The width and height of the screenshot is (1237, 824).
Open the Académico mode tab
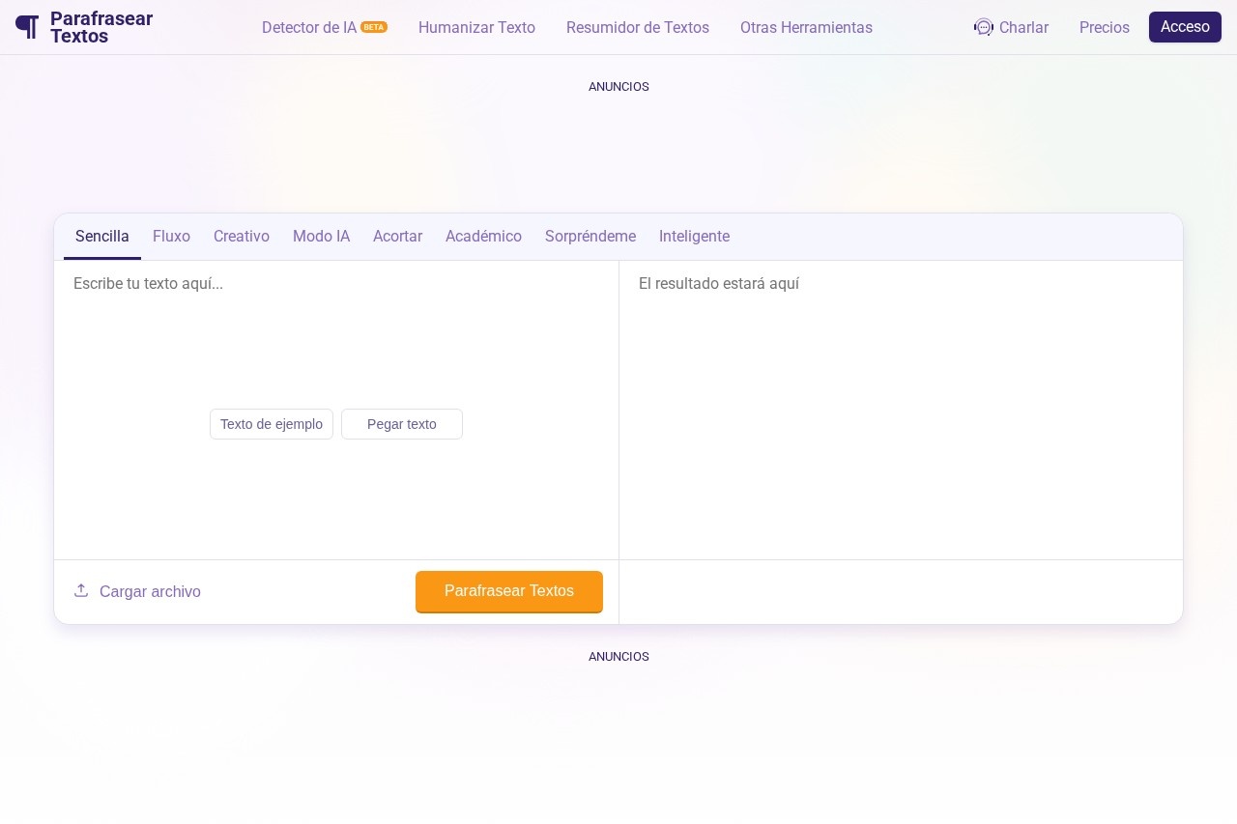pos(483,237)
